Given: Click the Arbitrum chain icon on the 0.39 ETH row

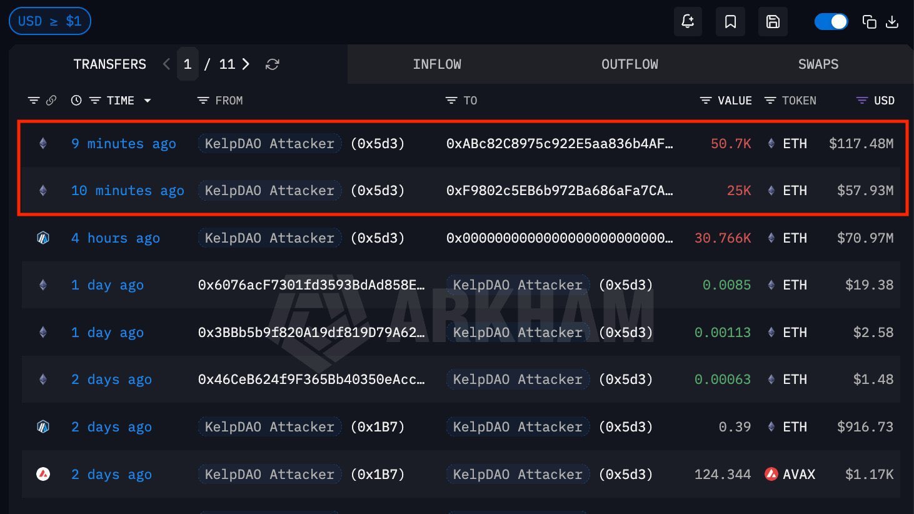Looking at the screenshot, I should click(x=43, y=427).
